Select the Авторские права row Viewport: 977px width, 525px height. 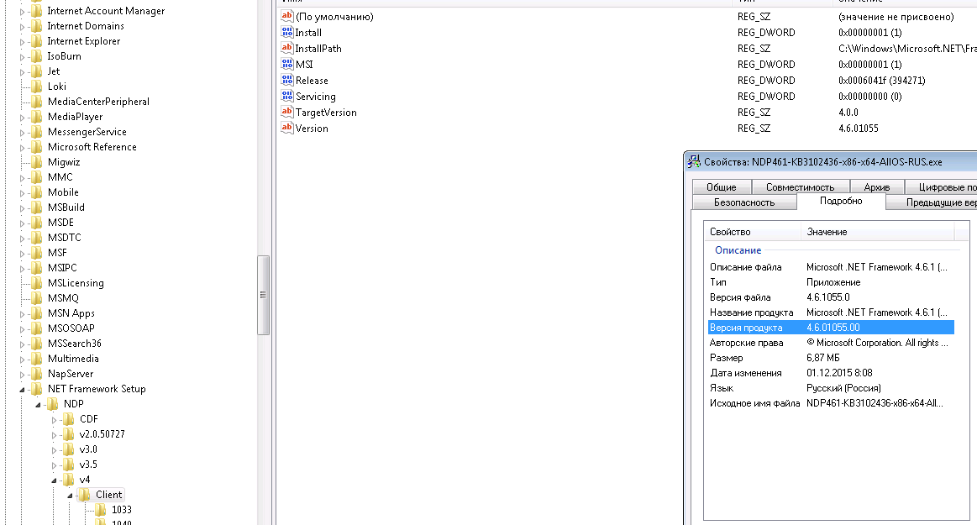tap(831, 343)
